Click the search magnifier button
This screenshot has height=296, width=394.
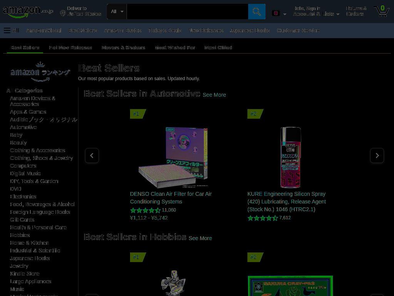tap(257, 12)
